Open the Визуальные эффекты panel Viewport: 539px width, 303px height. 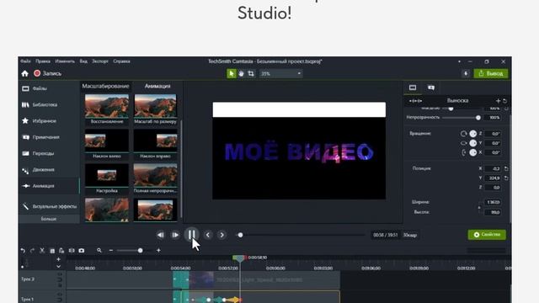(49, 206)
